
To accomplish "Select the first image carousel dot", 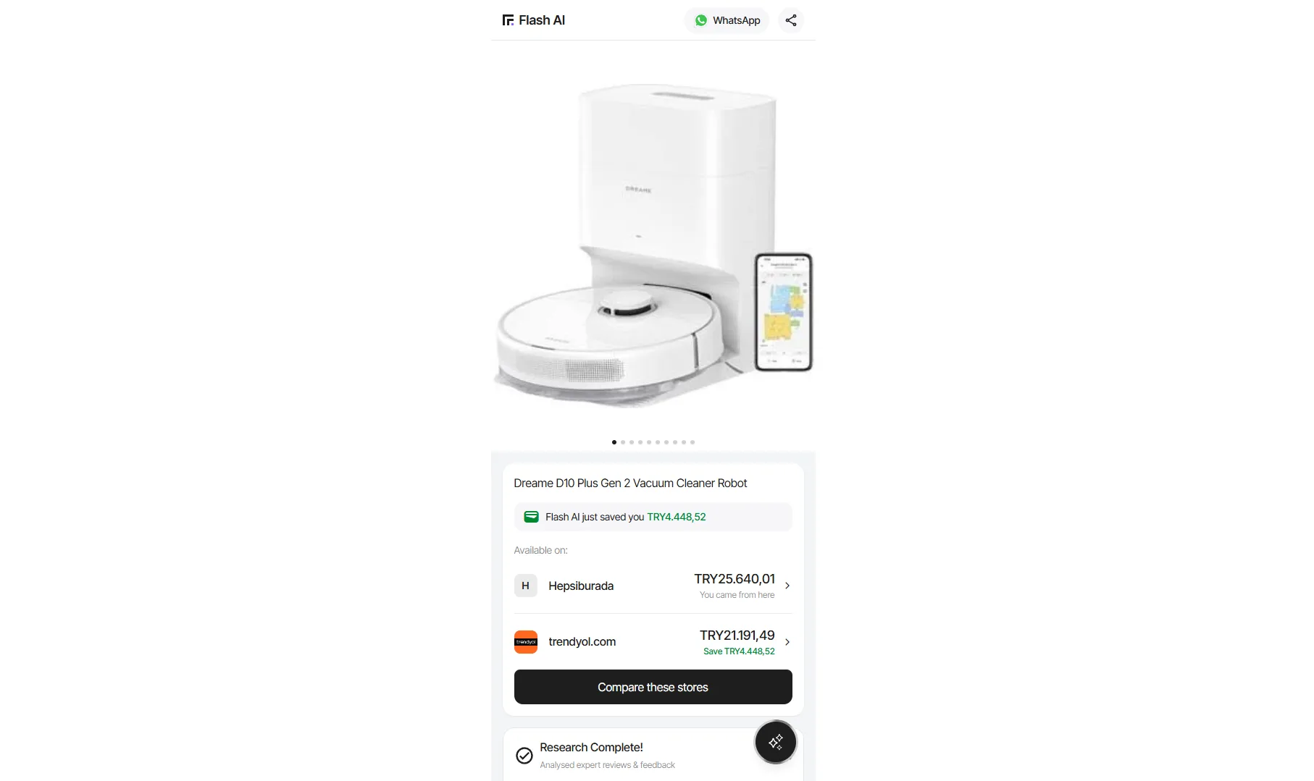I will click(x=614, y=442).
